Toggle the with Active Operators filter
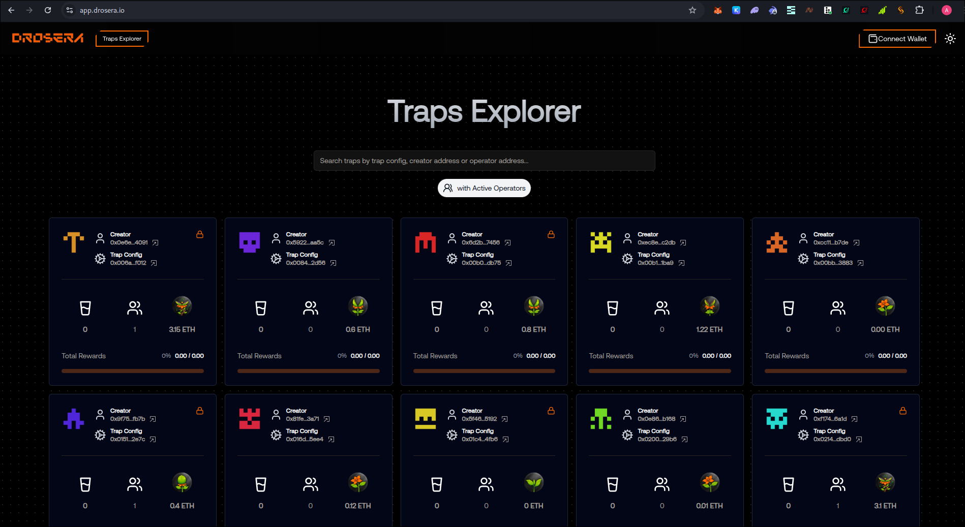 point(484,188)
